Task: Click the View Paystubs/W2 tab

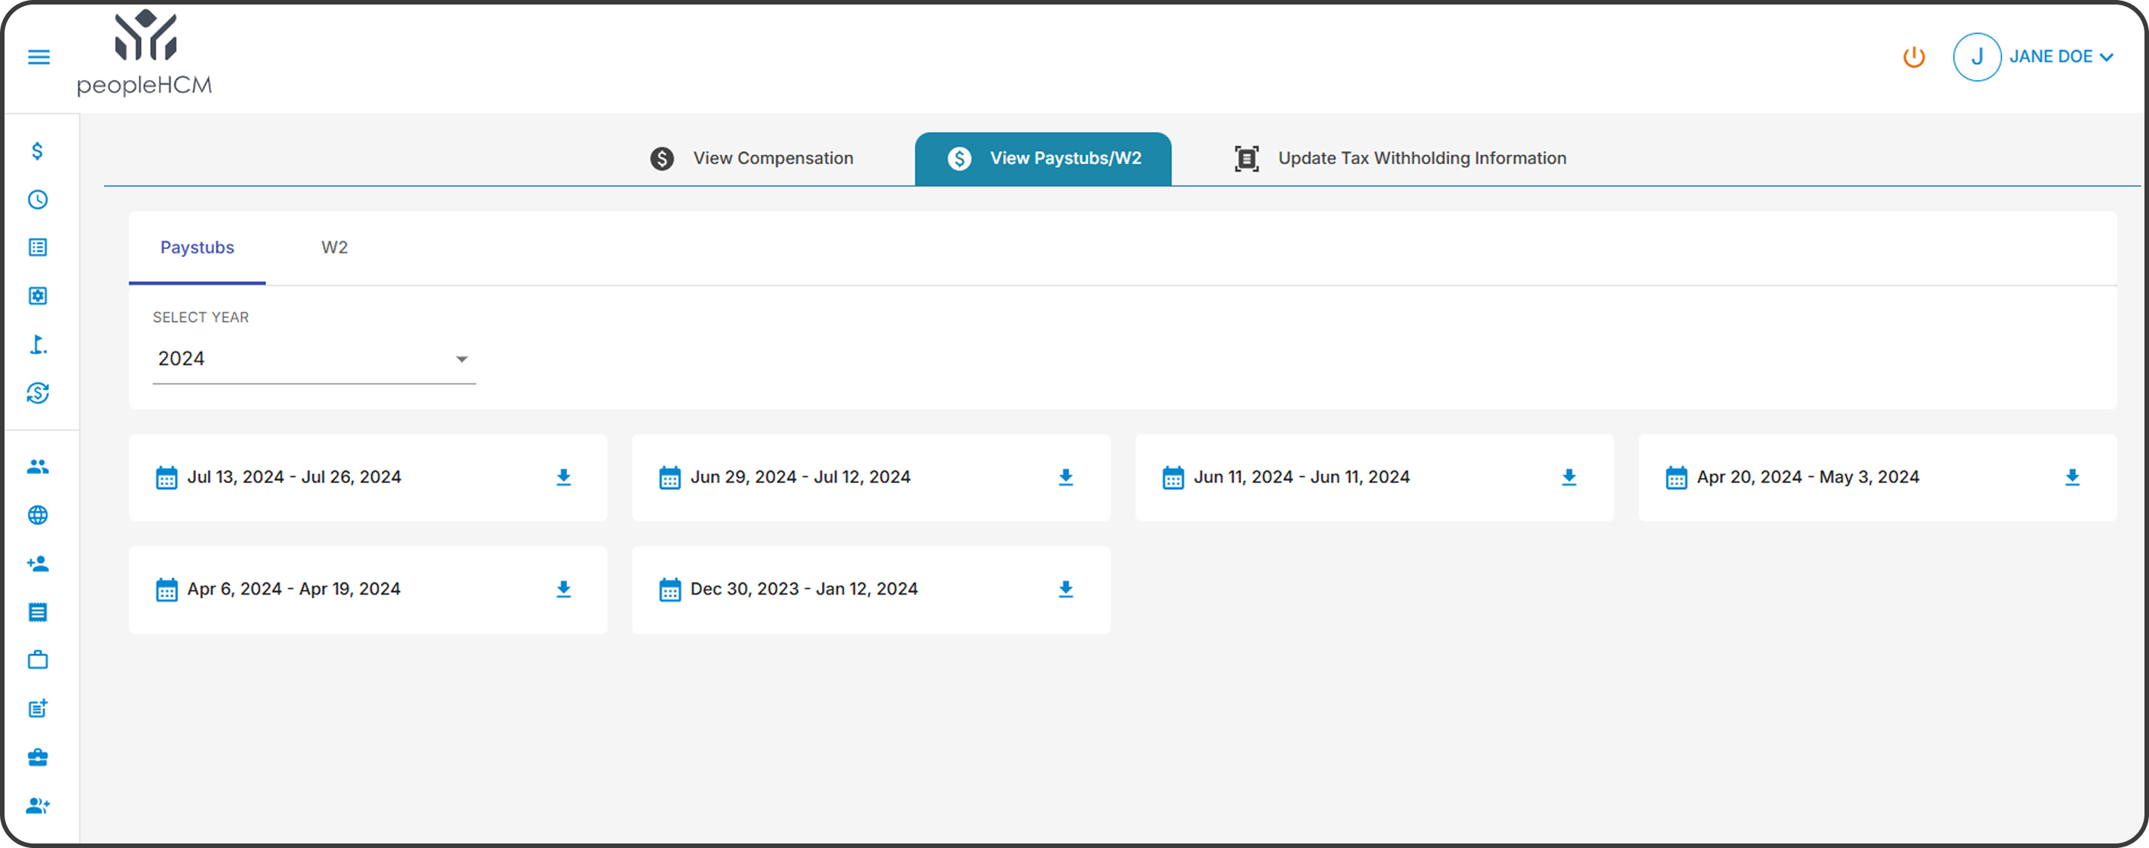Action: (1043, 158)
